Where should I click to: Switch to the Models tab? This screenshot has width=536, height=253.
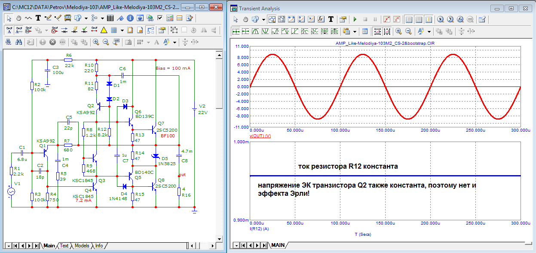tap(82, 246)
